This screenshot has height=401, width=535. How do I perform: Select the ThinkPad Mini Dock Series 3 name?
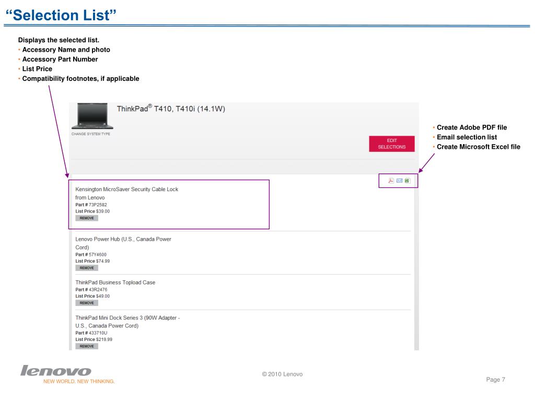(x=127, y=322)
